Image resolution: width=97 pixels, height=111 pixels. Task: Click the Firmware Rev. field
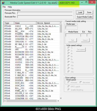[x=45, y=13]
